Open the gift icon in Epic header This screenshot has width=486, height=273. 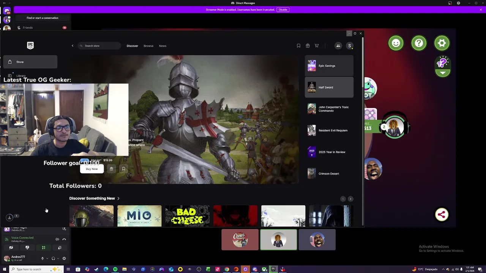[308, 46]
